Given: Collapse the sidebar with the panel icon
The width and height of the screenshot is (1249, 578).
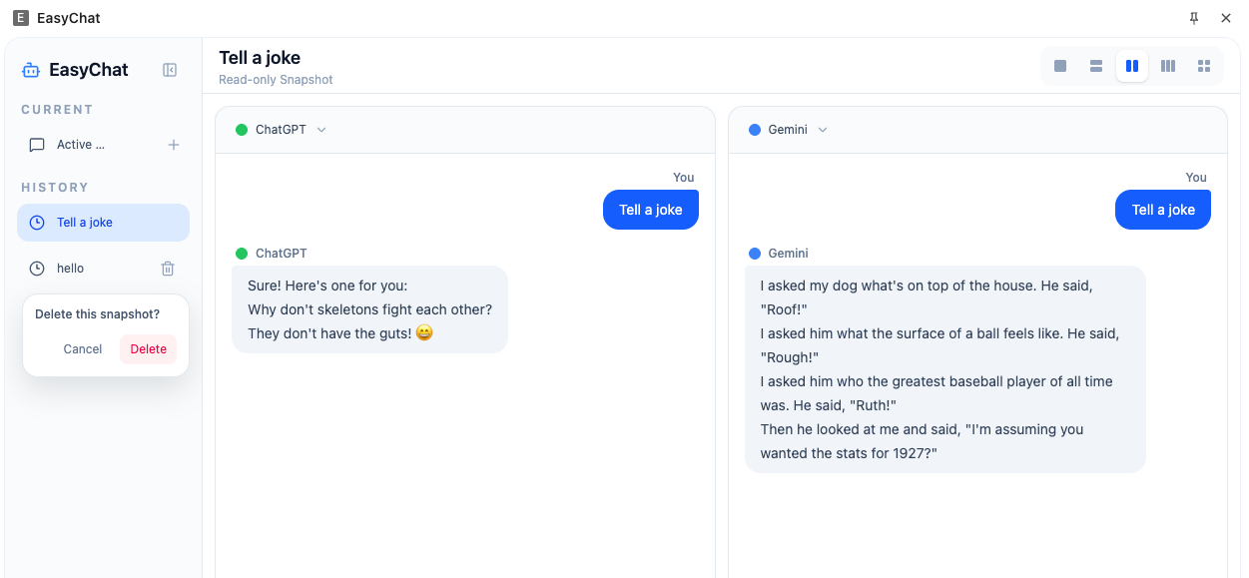Looking at the screenshot, I should click(170, 70).
